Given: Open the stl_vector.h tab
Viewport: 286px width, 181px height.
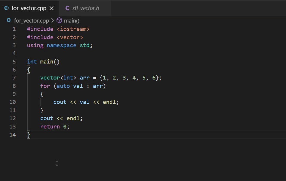Looking at the screenshot, I should tap(86, 8).
